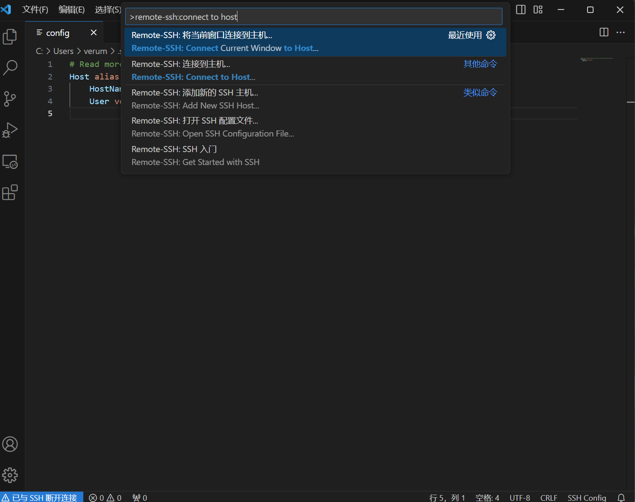Screen dimensions: 635x502
Task: Change indentation via 空格: 4
Action: (487, 498)
